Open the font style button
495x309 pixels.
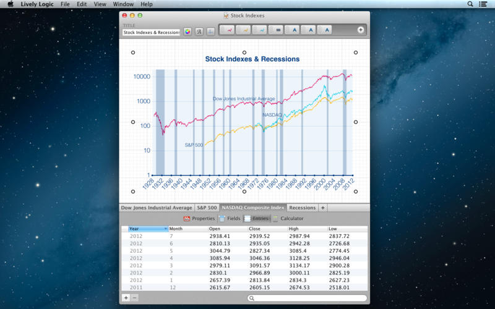(199, 32)
